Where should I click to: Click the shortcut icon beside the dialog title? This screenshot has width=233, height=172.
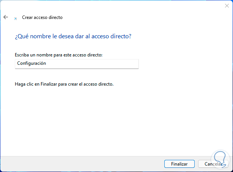pos(15,18)
